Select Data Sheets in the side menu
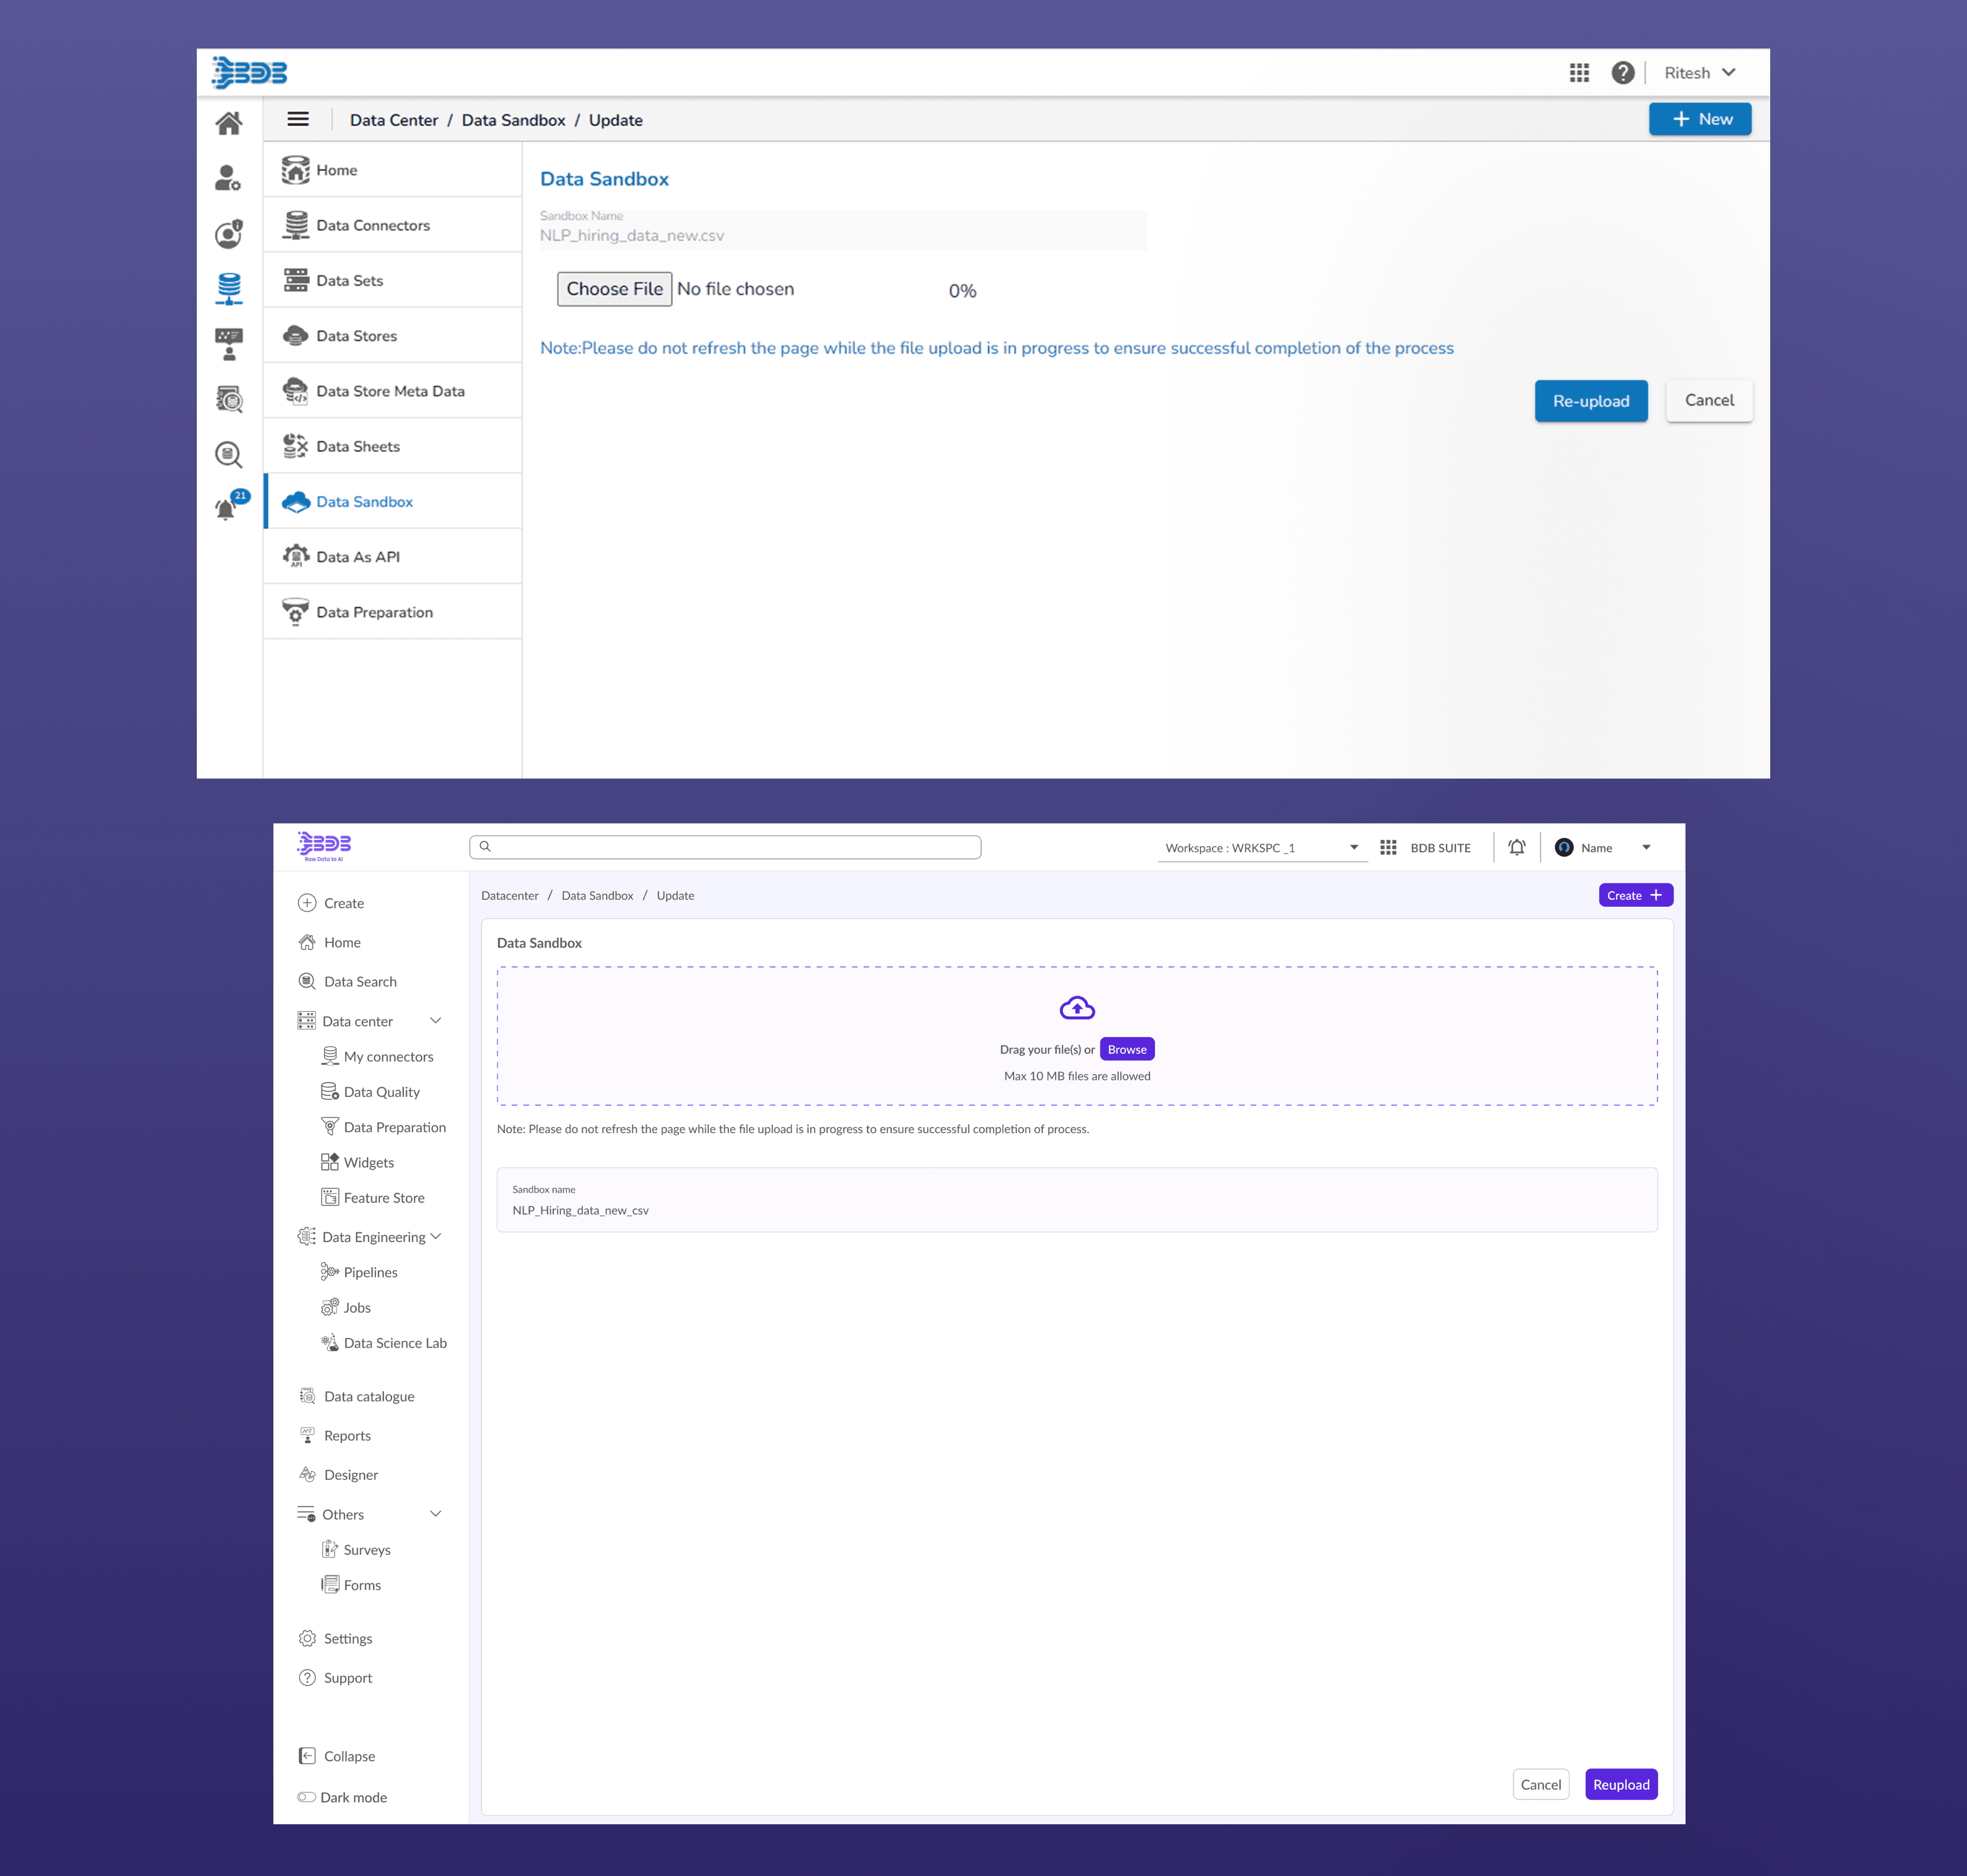Screen dimensions: 1967x1876 pyautogui.click(x=358, y=447)
